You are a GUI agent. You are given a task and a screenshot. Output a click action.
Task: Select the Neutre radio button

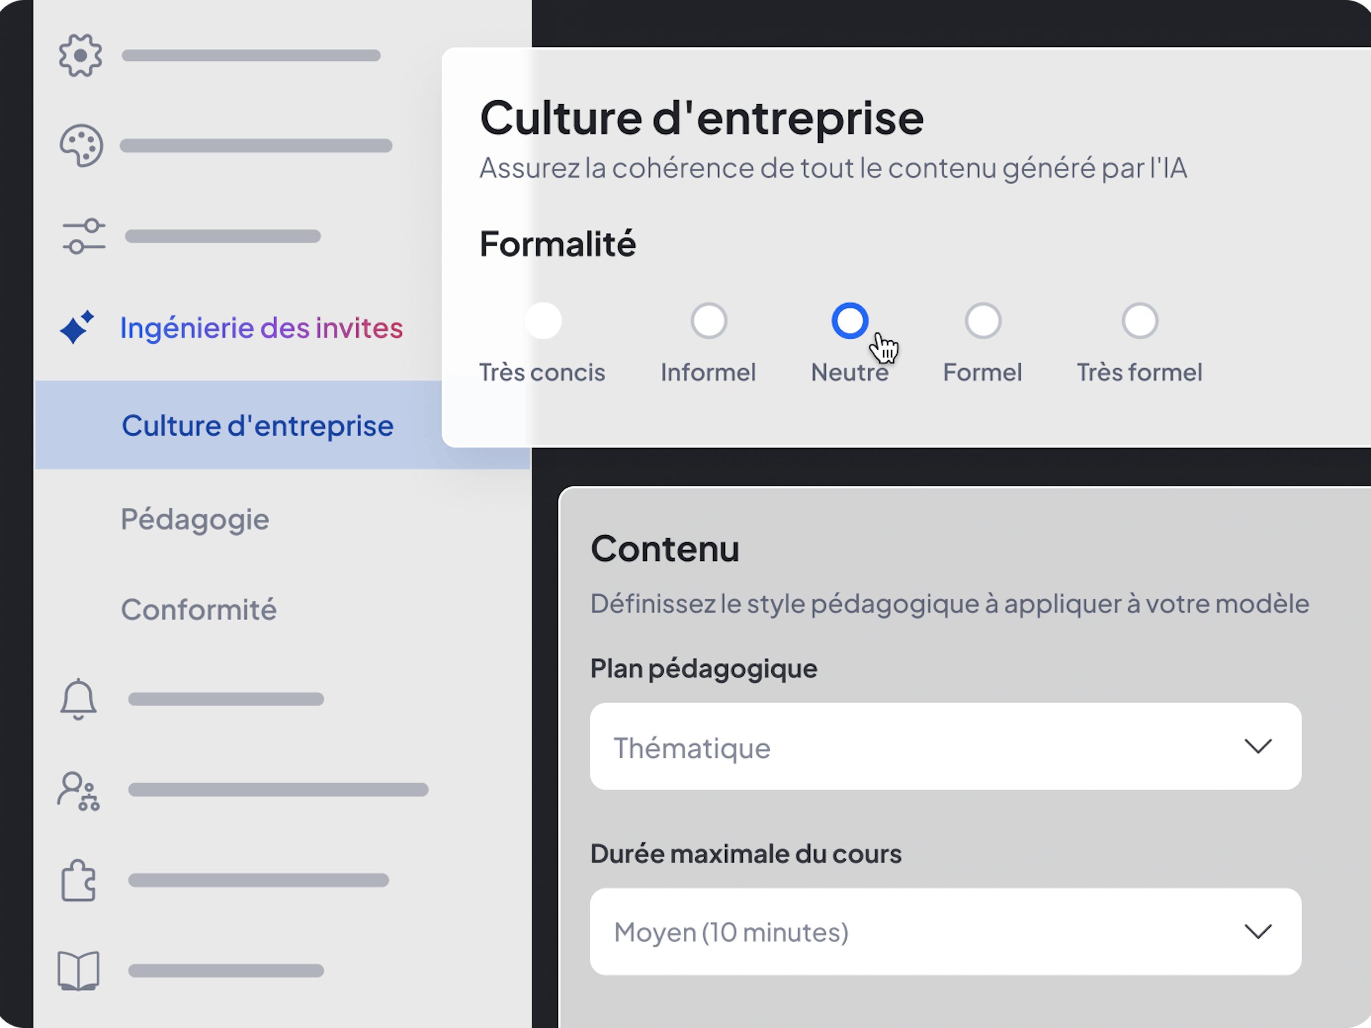850,321
